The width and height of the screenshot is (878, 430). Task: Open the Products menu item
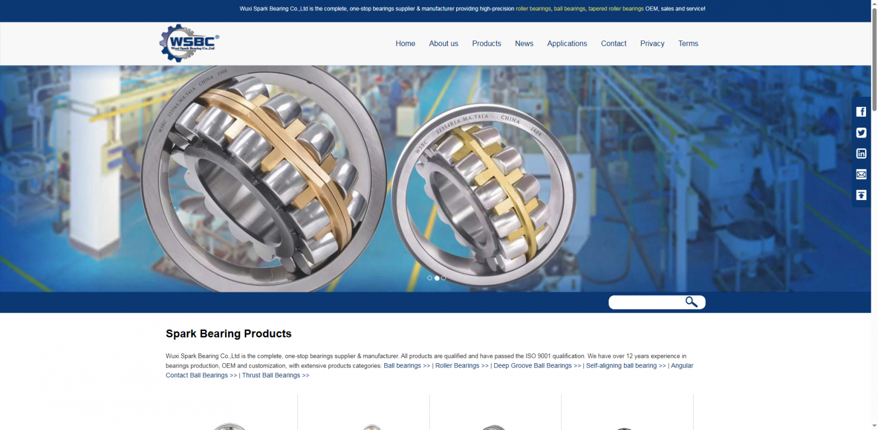pos(487,44)
